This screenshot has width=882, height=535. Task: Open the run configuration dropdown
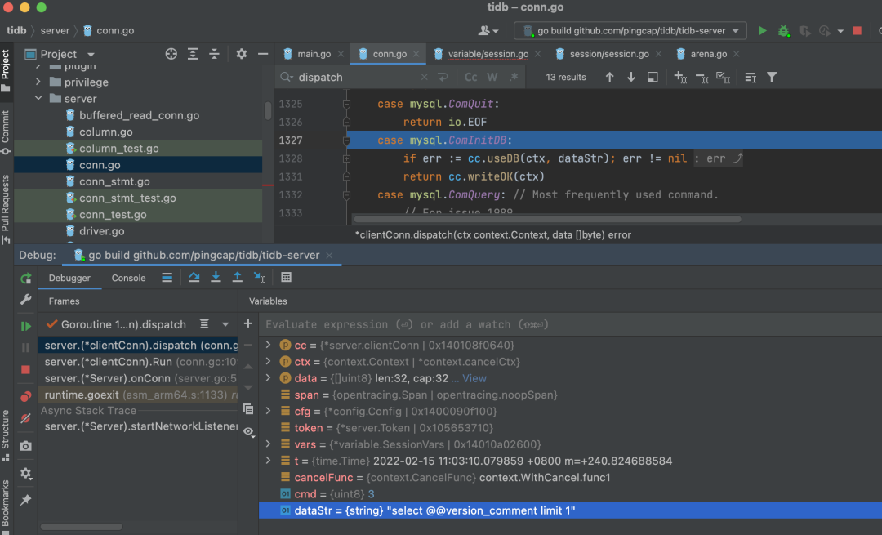pyautogui.click(x=630, y=31)
